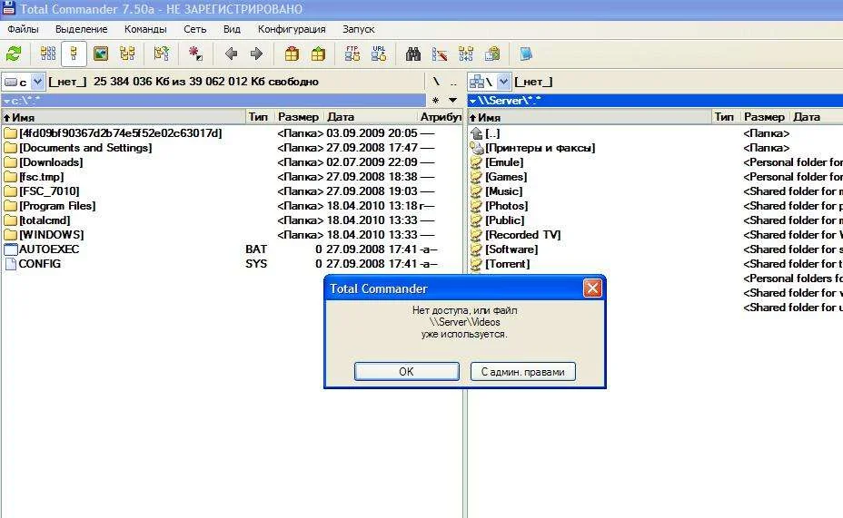
Task: Sort left panel by Дата column
Action: point(370,117)
